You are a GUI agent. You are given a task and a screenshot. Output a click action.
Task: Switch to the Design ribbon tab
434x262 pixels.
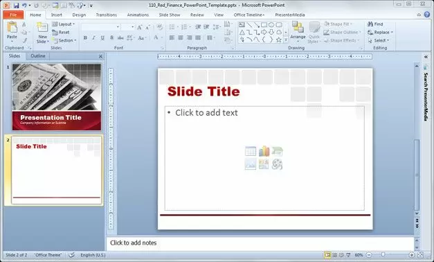[x=79, y=15]
